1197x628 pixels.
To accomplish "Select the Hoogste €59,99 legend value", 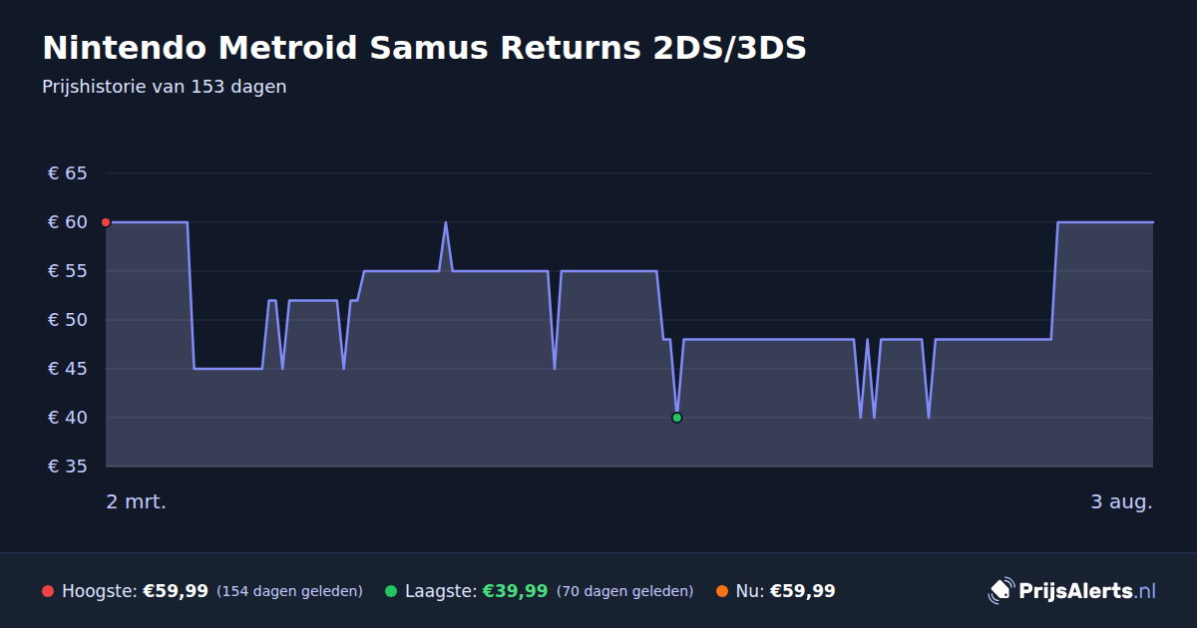I will point(176,591).
